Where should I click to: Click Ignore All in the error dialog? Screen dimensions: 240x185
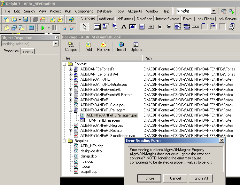(x=201, y=178)
